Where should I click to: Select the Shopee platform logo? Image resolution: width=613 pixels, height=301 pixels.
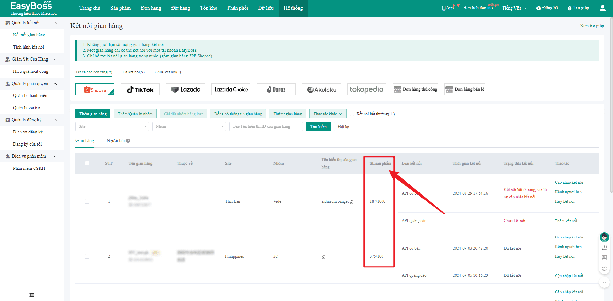pos(95,89)
